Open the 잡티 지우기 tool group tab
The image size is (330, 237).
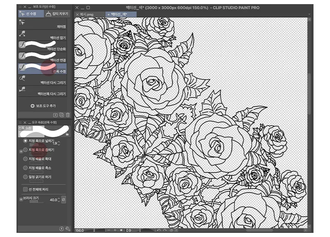[58, 14]
